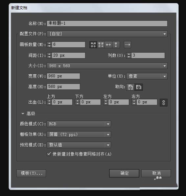Click the 间距 spacing stepper arrows

tap(49, 55)
